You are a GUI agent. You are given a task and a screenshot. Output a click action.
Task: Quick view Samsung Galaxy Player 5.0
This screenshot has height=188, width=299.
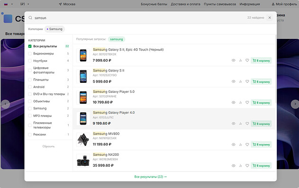click(x=234, y=102)
